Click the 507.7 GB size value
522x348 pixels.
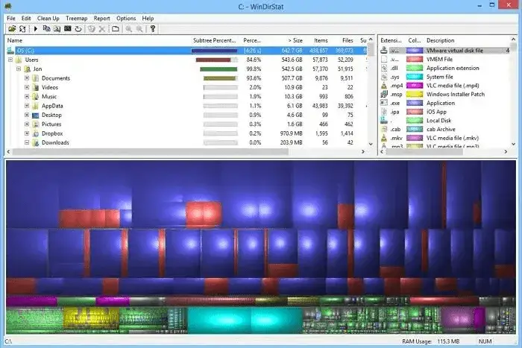tap(292, 78)
